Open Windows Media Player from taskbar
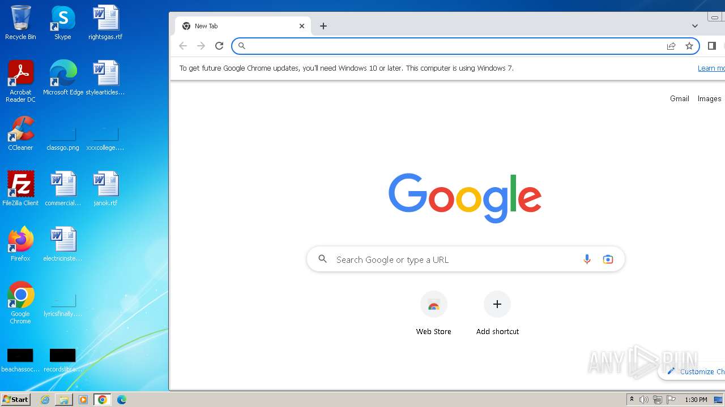The width and height of the screenshot is (725, 407). [83, 400]
